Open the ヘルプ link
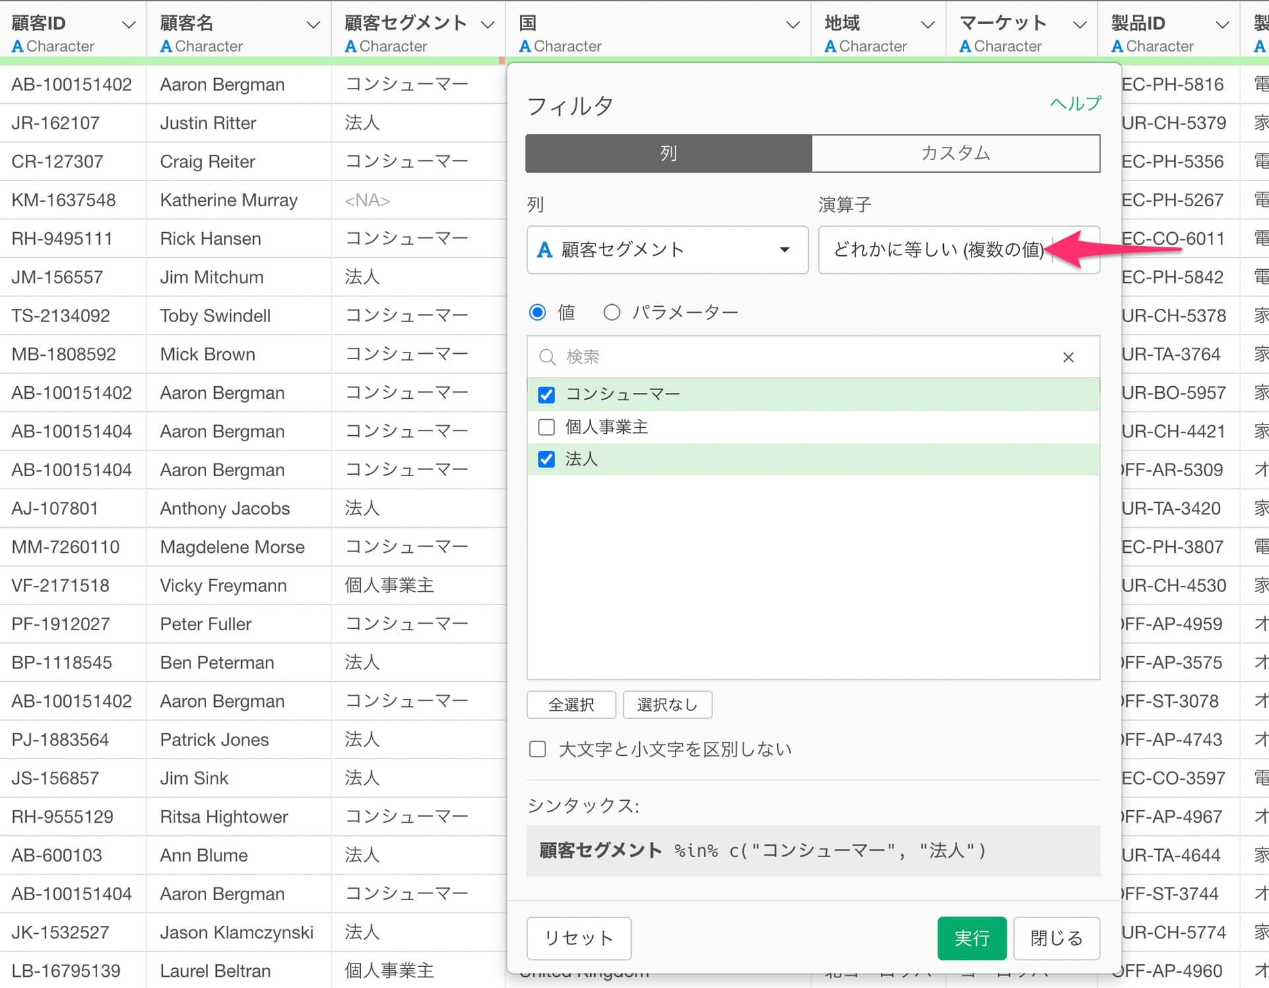 point(1075,104)
